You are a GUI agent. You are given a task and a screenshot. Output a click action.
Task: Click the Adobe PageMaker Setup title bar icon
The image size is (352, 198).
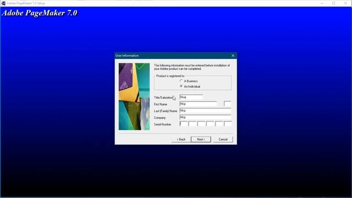(x=3, y=3)
